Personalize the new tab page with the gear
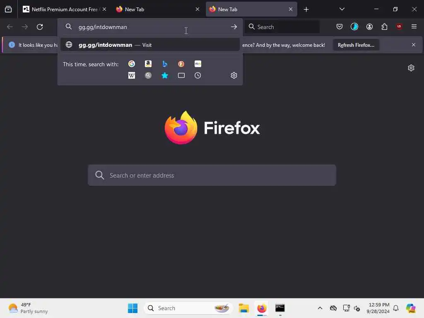 (411, 68)
